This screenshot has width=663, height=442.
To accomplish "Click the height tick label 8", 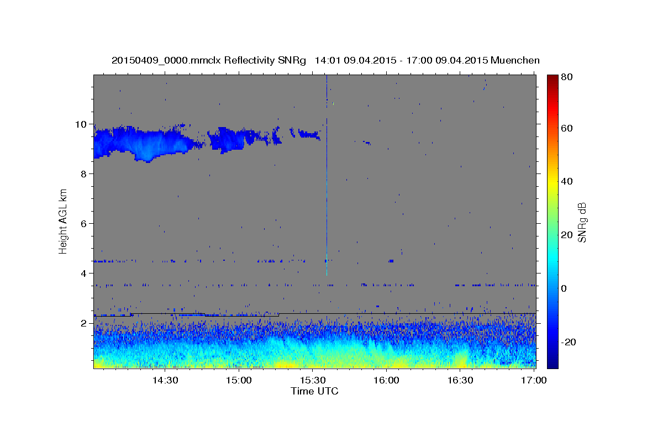I will (85, 174).
